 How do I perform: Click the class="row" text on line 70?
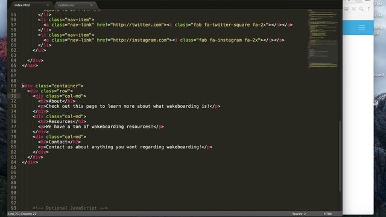(55, 91)
